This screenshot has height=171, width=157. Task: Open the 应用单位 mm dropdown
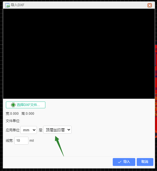click(x=29, y=130)
